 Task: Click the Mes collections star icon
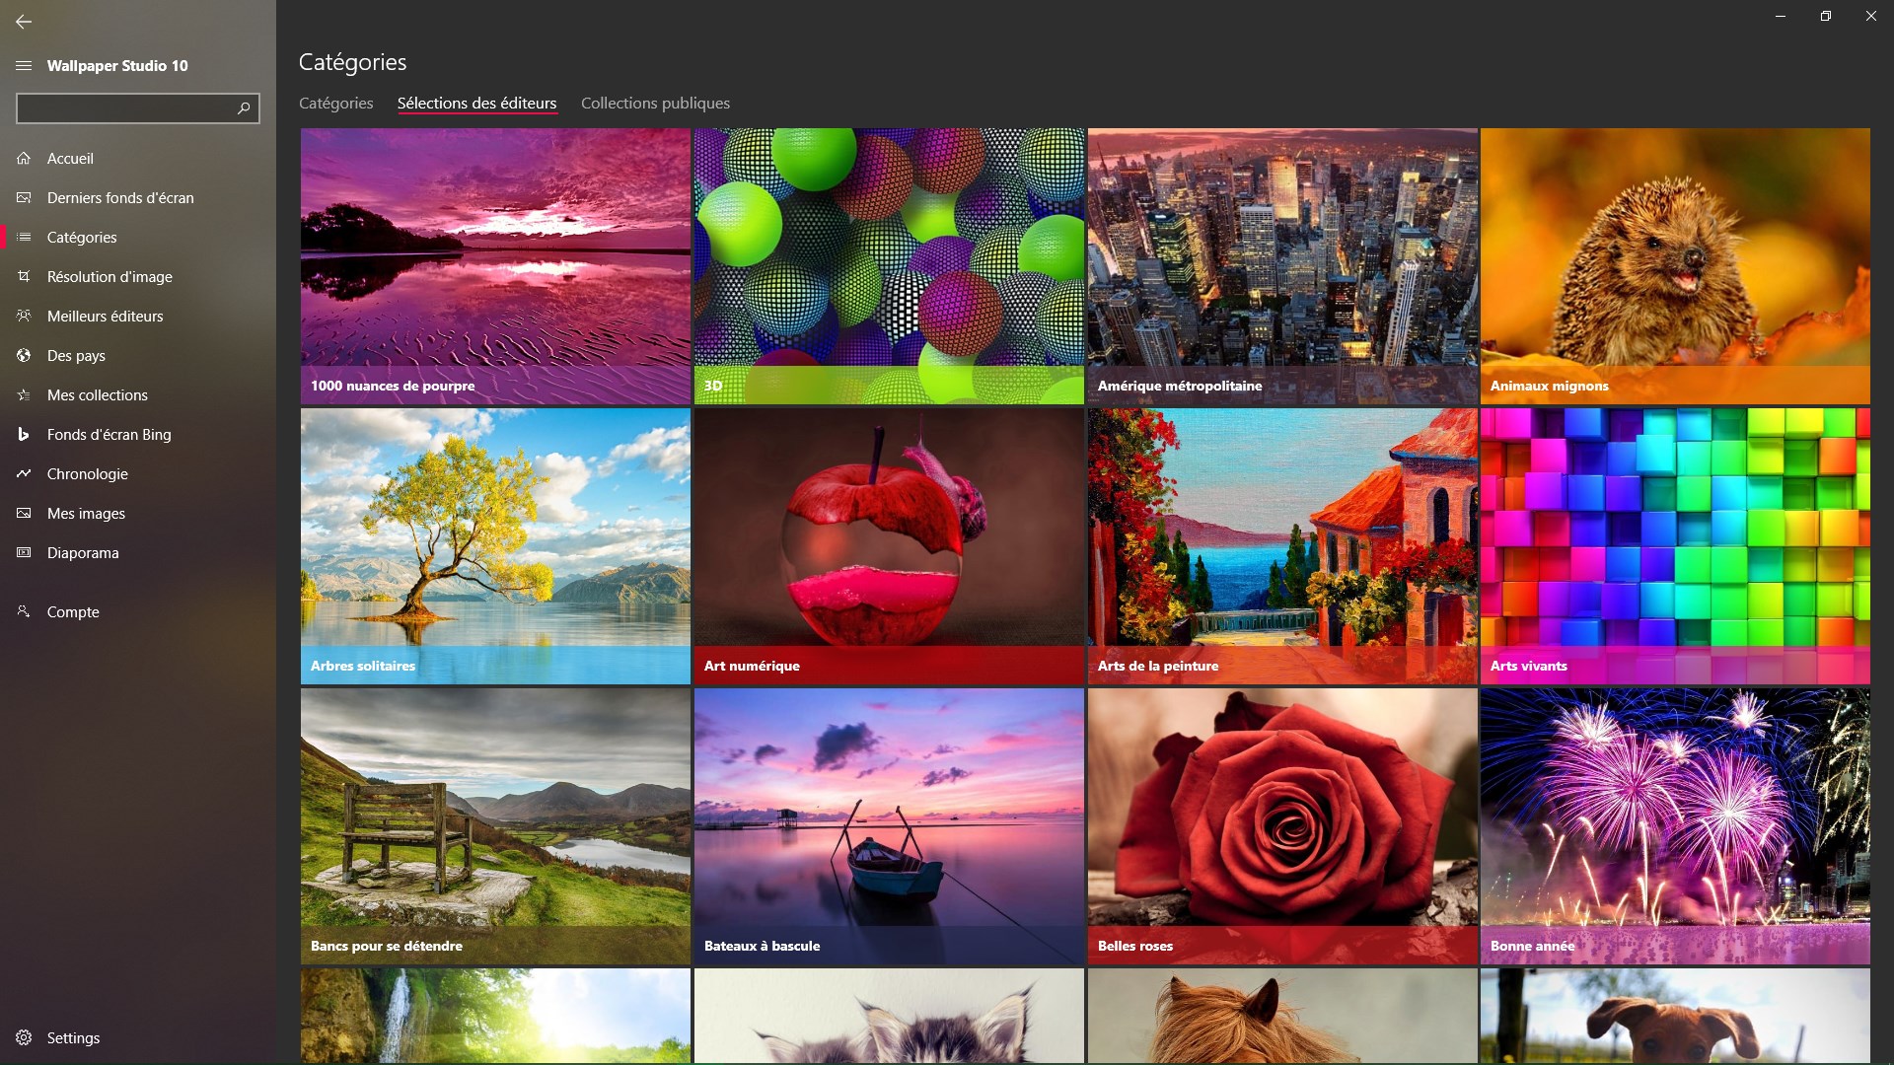click(x=24, y=394)
